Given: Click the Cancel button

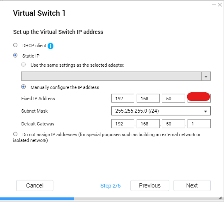Looking at the screenshot, I should (35, 185).
